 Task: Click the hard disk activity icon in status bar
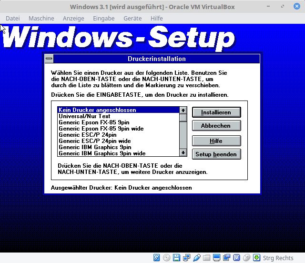tap(157, 258)
